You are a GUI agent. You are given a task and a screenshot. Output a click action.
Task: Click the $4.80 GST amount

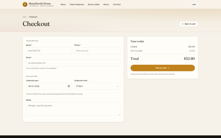tap(192, 51)
